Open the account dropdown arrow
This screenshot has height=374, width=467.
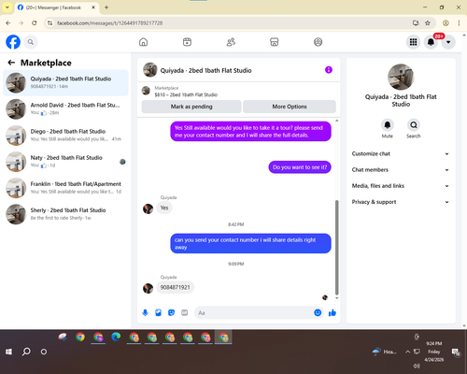pos(448,42)
